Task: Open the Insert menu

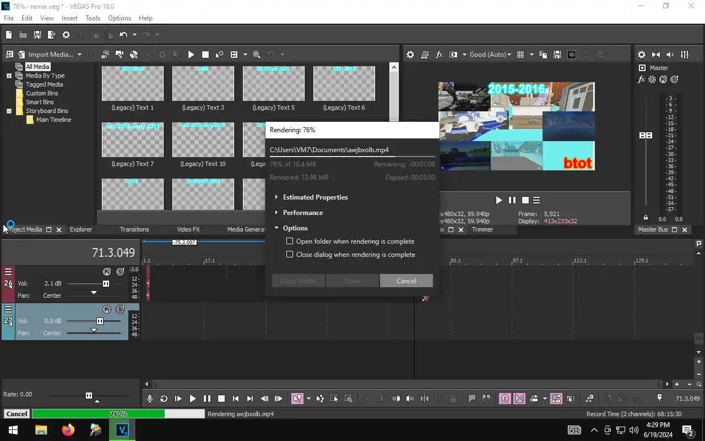Action: [x=69, y=18]
